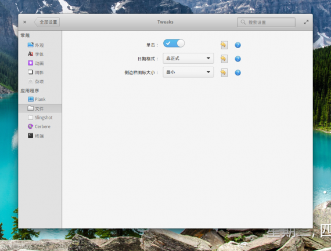Expand the Tweaks window to fullscreen
Viewport: 331px width, 251px height.
306,22
